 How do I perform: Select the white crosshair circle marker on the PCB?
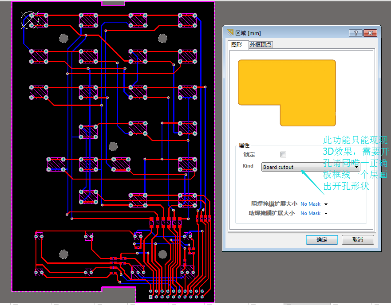pyautogui.click(x=29, y=20)
